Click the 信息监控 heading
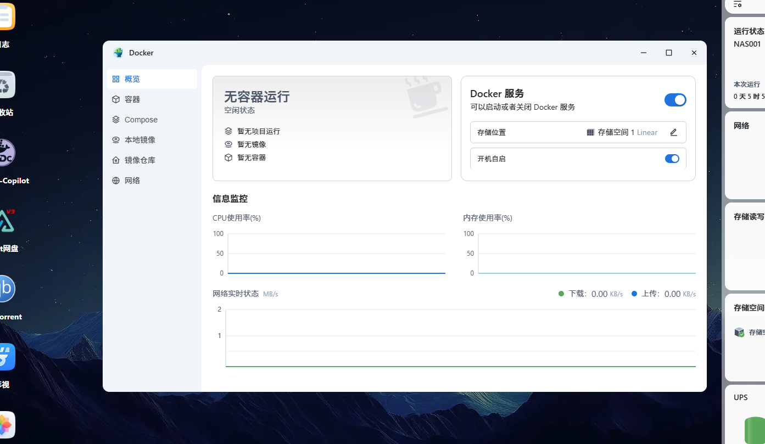The height and width of the screenshot is (444, 765). click(x=230, y=199)
